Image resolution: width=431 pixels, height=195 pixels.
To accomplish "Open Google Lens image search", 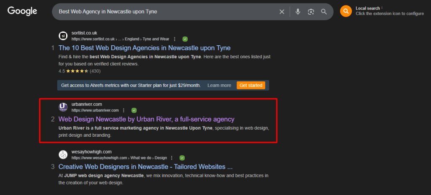I will coord(311,12).
